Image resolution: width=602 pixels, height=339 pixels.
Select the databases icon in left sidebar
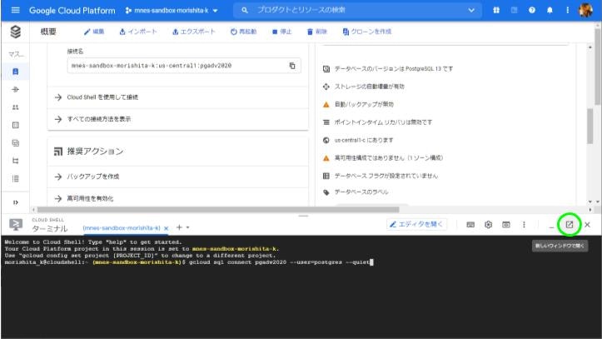point(15,125)
